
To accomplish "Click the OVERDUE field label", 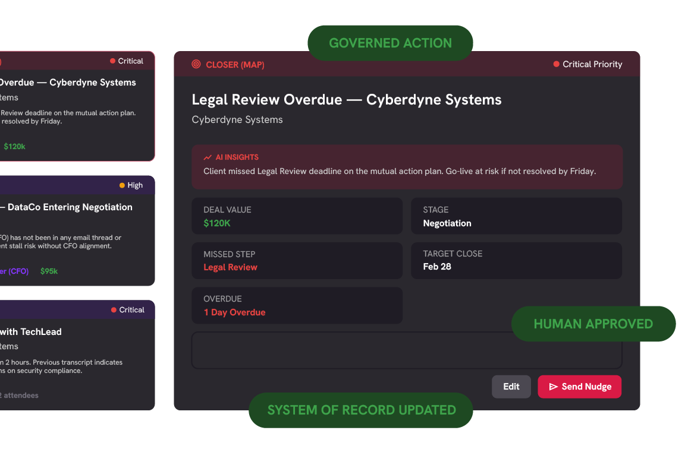I will [222, 299].
